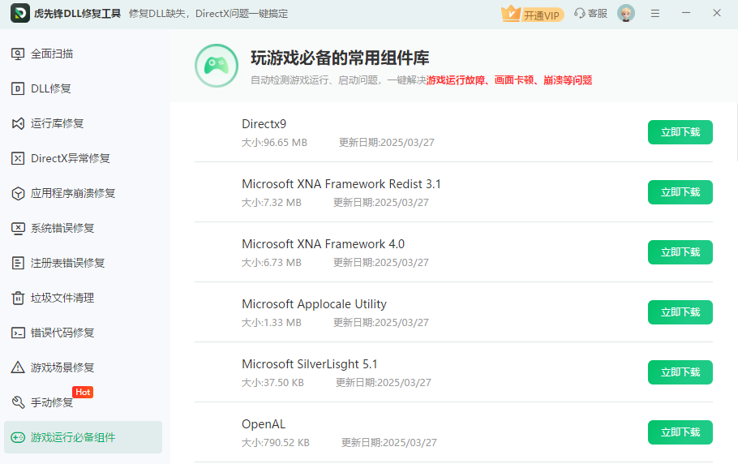
Task: Click the 虎先锋DLL修复工具 title text
Action: [x=77, y=14]
